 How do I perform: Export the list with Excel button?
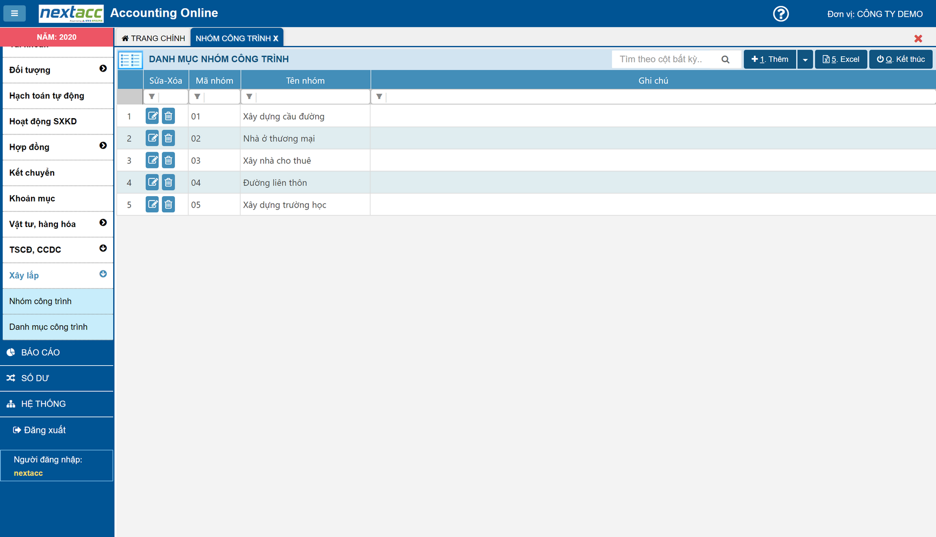point(841,60)
